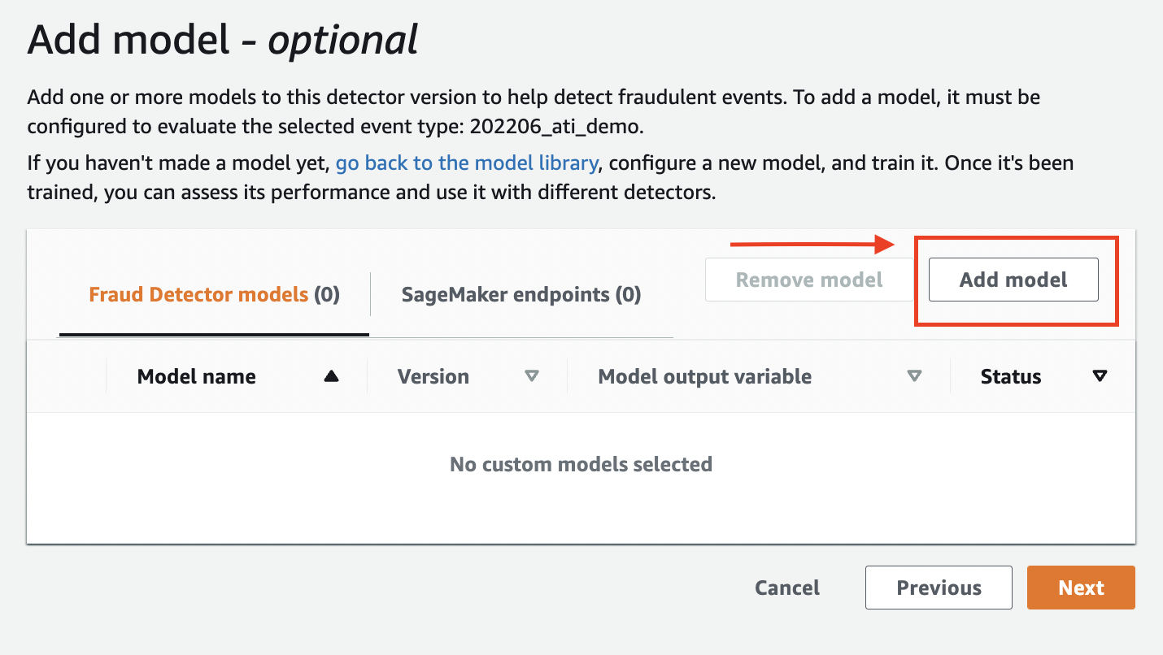Click the Add model button
The width and height of the screenshot is (1163, 655).
[1013, 280]
